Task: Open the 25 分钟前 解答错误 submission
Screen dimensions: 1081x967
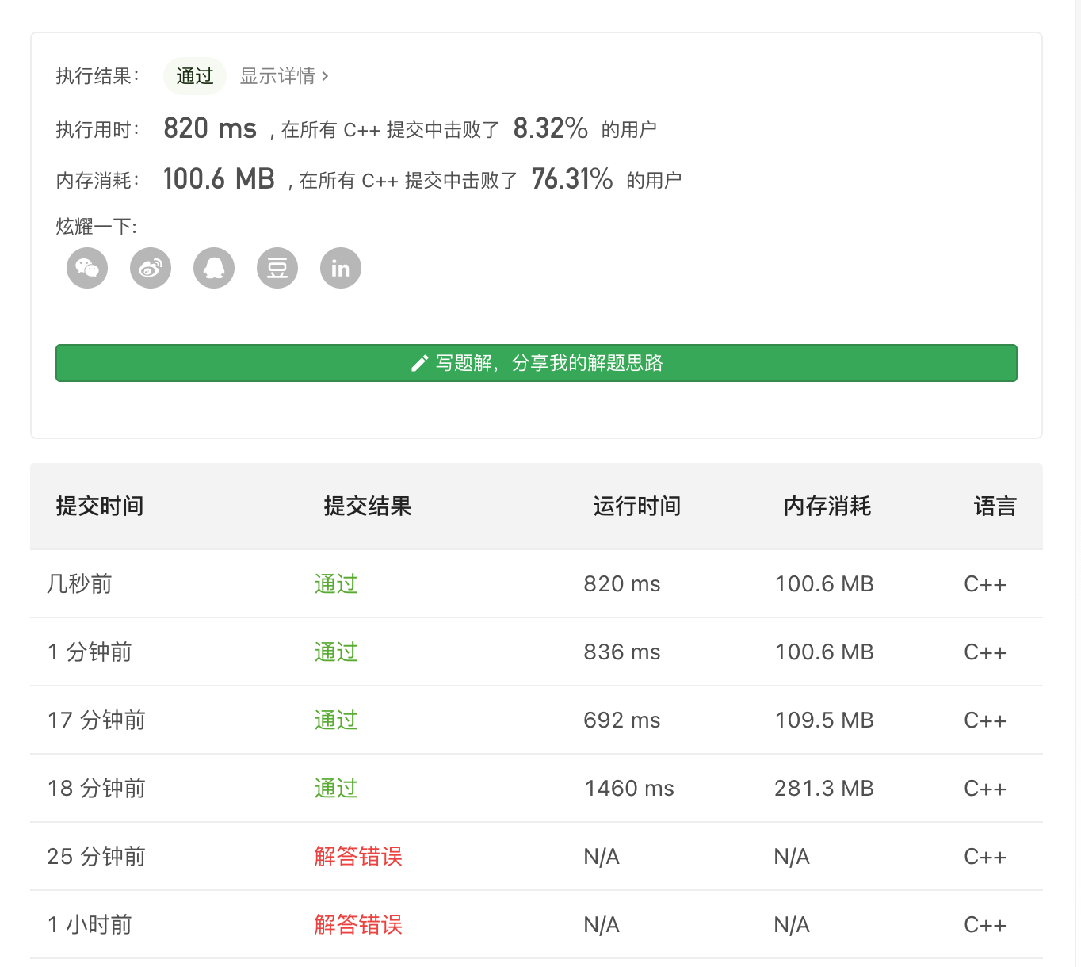Action: click(x=358, y=857)
